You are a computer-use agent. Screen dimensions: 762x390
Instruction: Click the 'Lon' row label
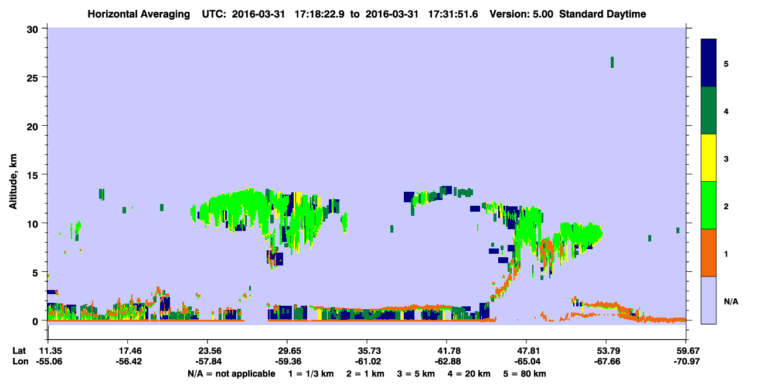pos(19,361)
